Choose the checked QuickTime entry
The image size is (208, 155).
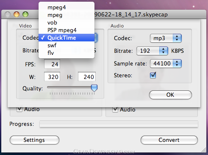pyautogui.click(x=67, y=38)
